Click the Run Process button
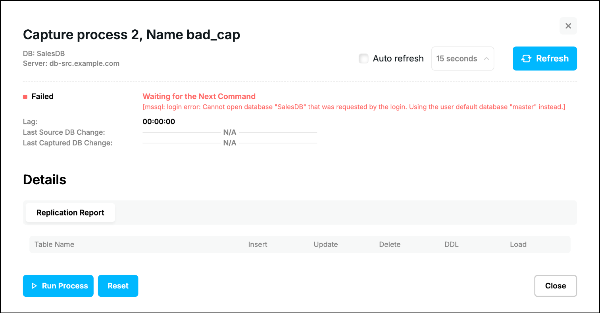 [x=58, y=286]
